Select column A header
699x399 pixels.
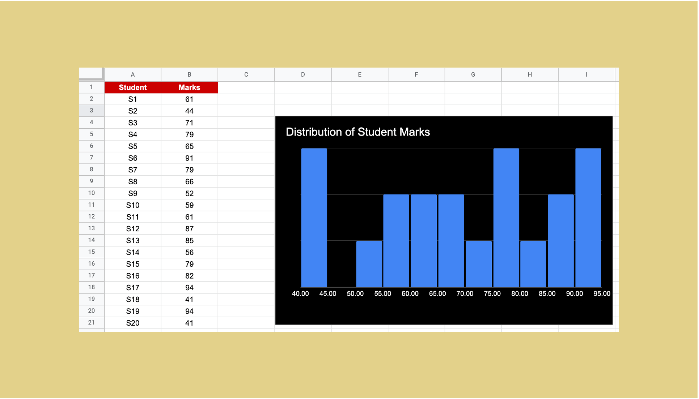point(133,74)
